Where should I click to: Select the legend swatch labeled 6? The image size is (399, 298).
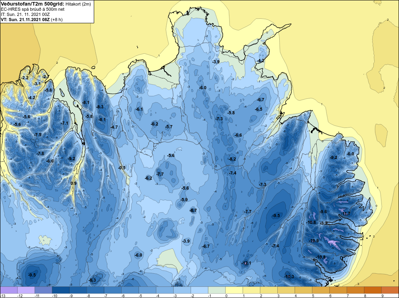pos(338,290)
